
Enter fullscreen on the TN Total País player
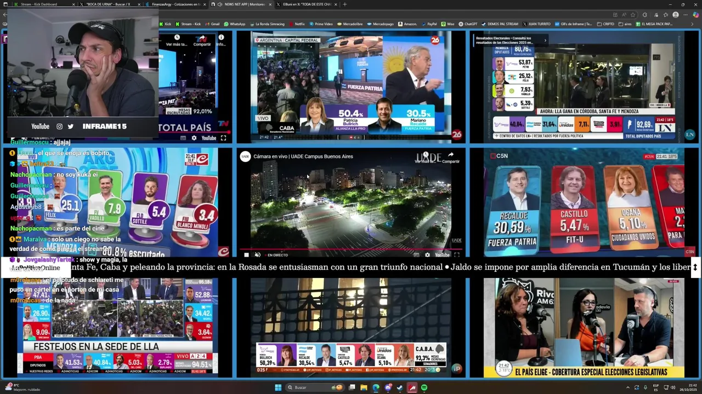223,138
